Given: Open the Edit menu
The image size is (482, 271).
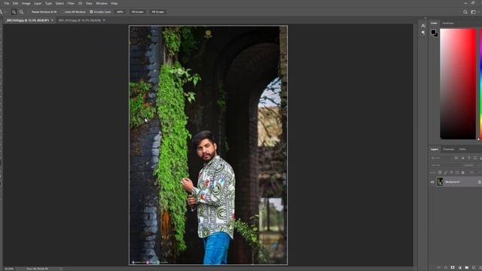Looking at the screenshot, I should 15,3.
